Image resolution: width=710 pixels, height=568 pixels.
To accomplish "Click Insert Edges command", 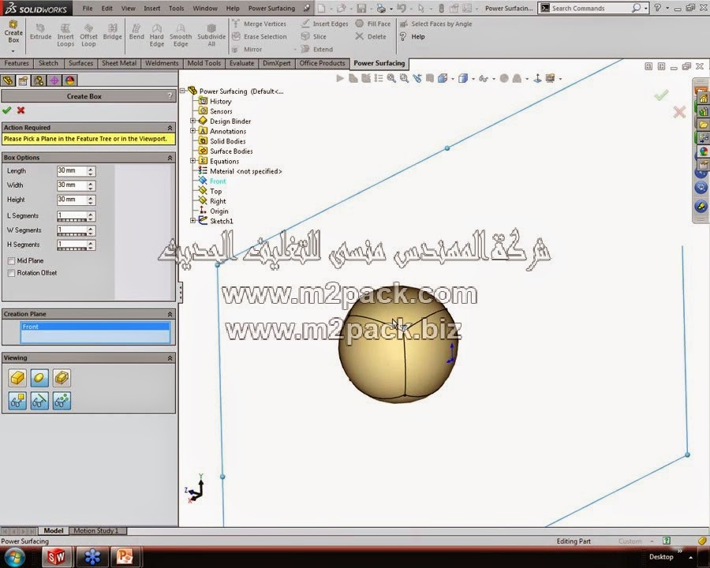I will pyautogui.click(x=325, y=24).
